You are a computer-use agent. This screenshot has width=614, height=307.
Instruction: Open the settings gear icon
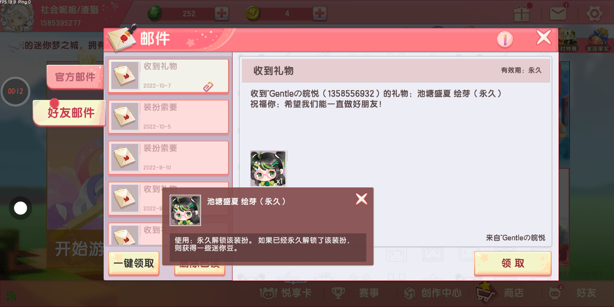pyautogui.click(x=594, y=13)
